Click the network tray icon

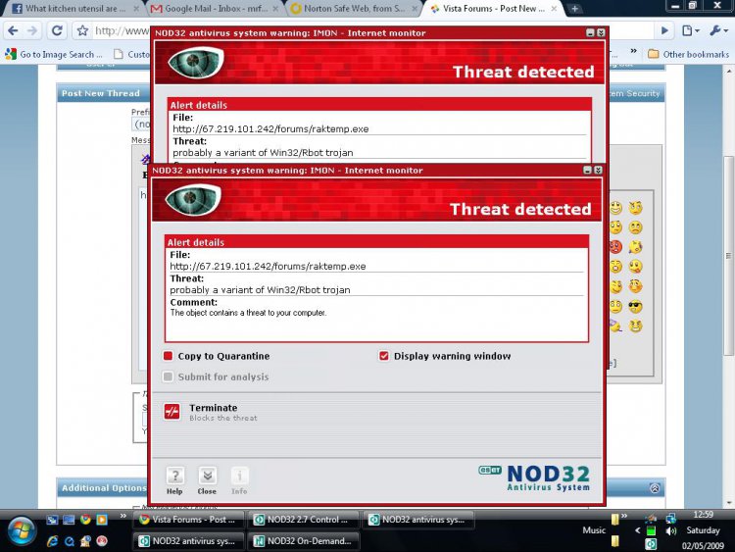coord(670,518)
